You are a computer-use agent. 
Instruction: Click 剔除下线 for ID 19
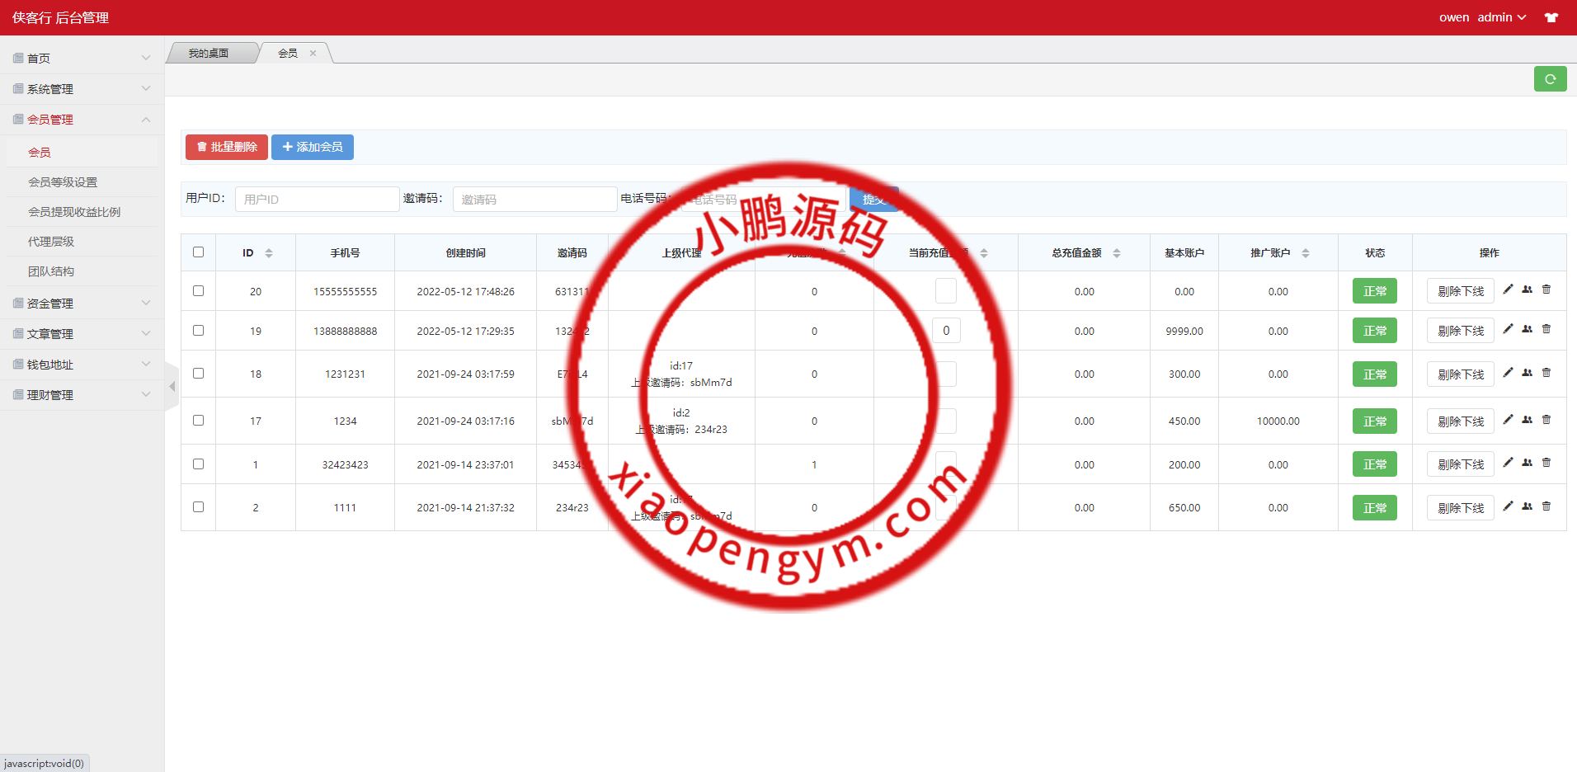pos(1459,330)
